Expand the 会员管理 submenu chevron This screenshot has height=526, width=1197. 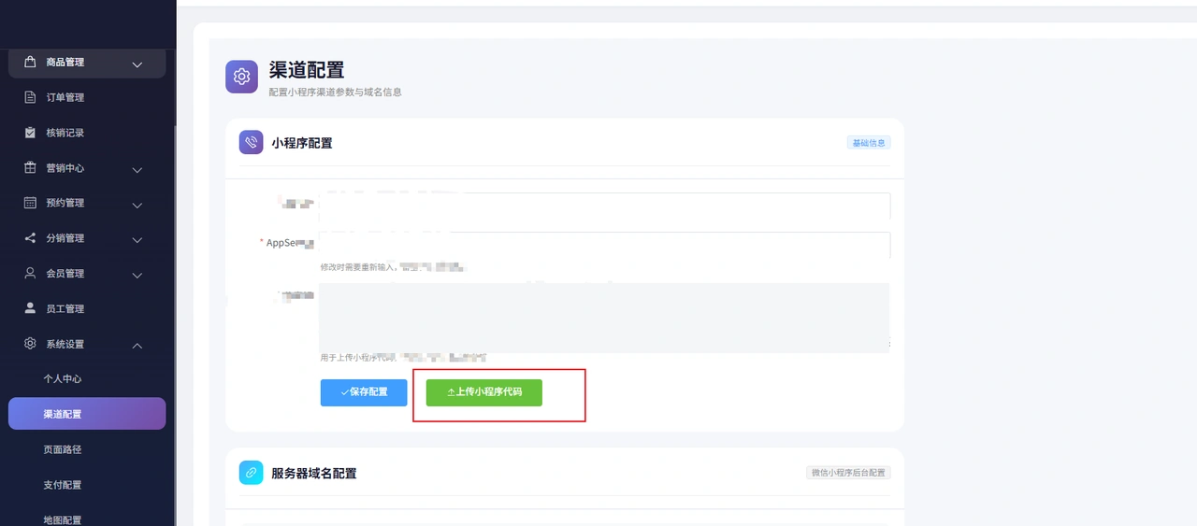click(137, 276)
